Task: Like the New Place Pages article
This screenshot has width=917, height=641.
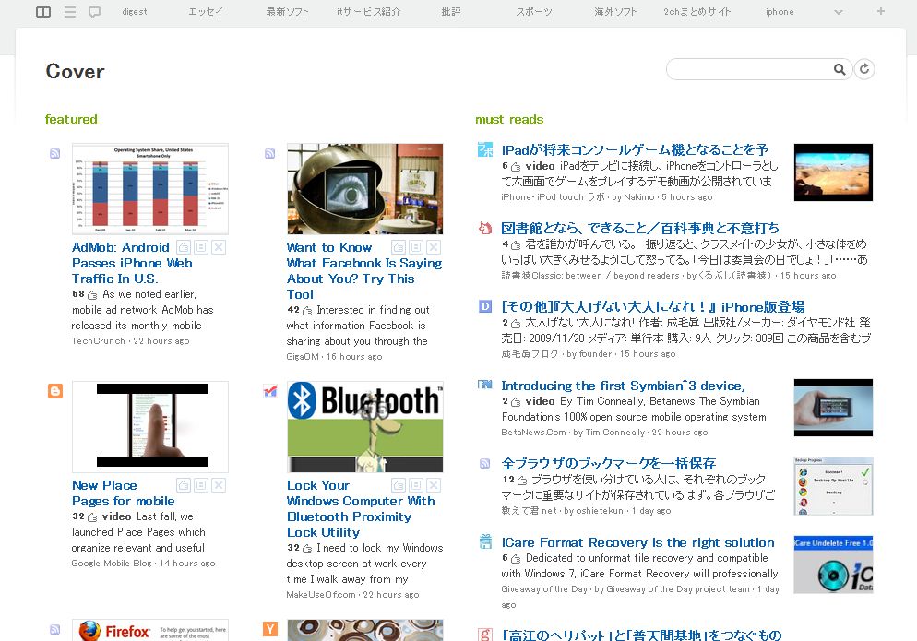Action: (184, 485)
